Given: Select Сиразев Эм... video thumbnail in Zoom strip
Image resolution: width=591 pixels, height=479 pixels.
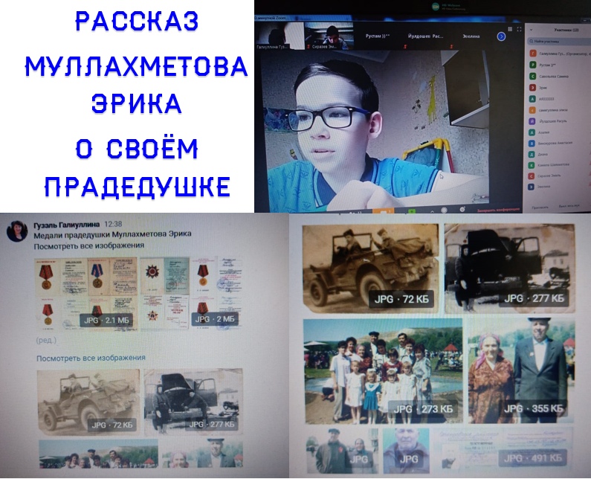Looking at the screenshot, I should pos(329,36).
